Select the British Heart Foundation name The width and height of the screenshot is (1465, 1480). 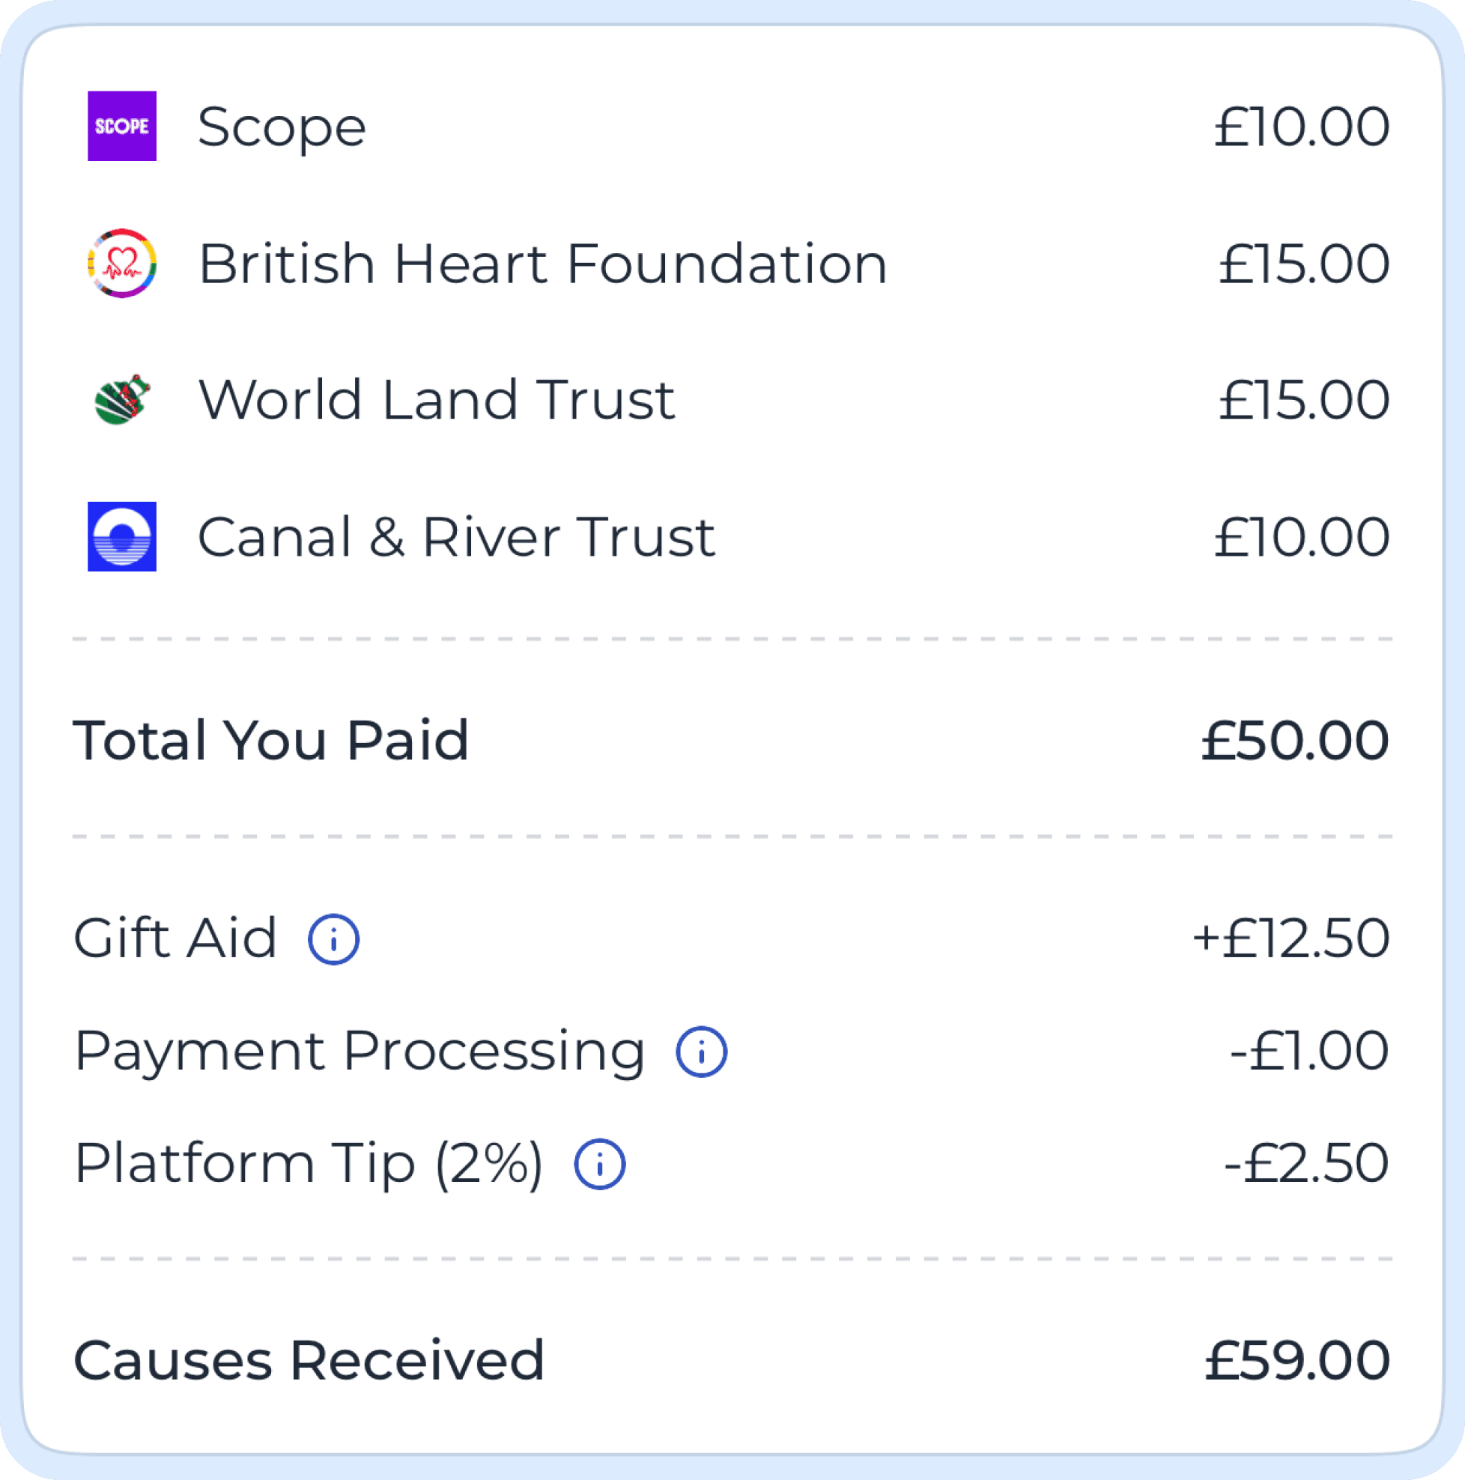click(542, 264)
